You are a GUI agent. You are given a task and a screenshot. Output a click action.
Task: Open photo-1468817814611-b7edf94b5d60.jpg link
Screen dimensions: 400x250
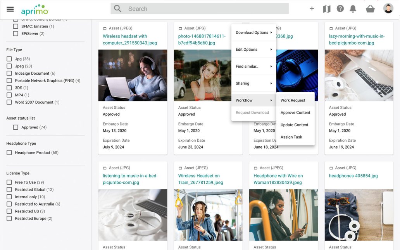[202, 39]
